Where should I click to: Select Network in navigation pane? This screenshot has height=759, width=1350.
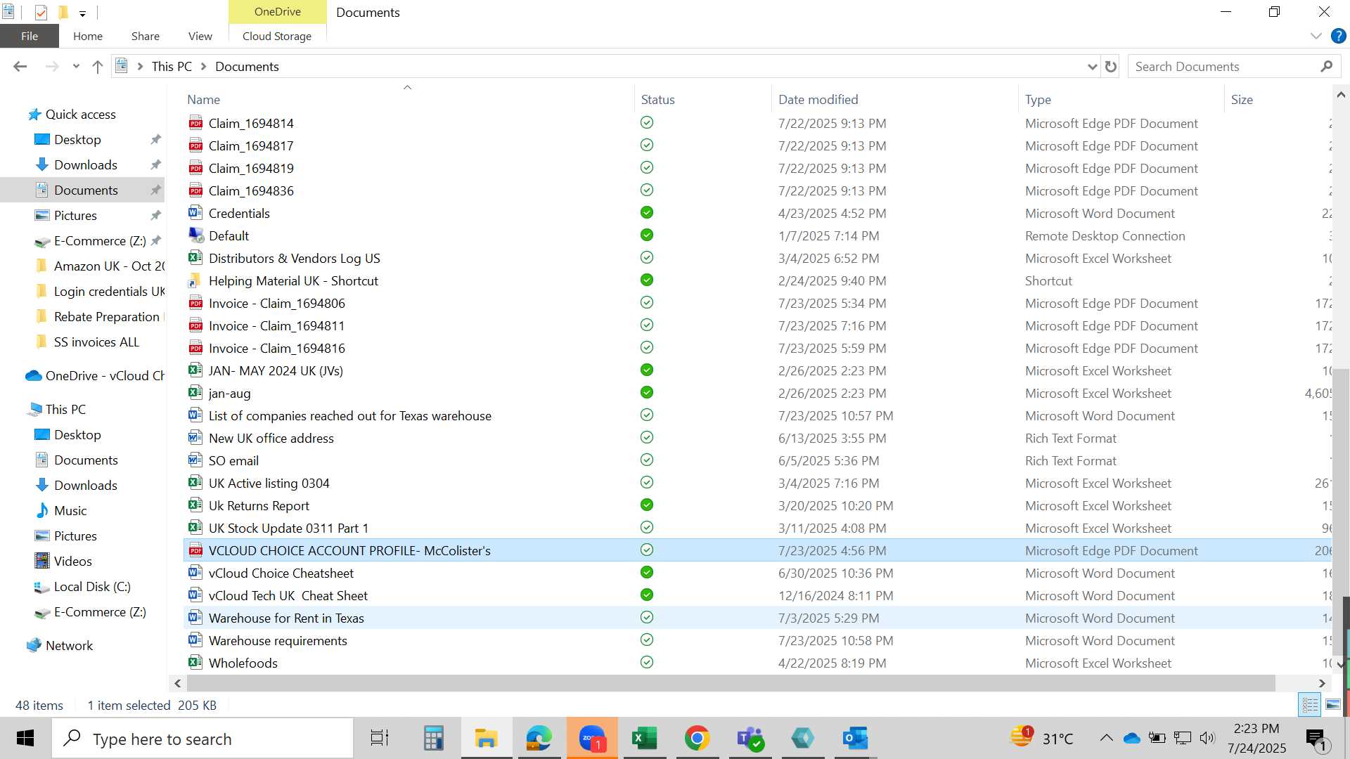[x=69, y=646]
